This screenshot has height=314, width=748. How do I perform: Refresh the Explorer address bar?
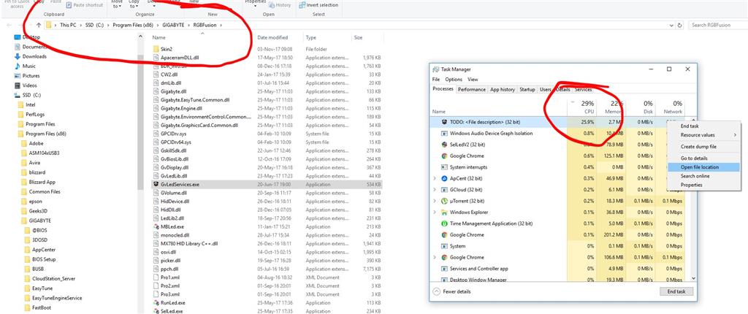tap(680, 26)
